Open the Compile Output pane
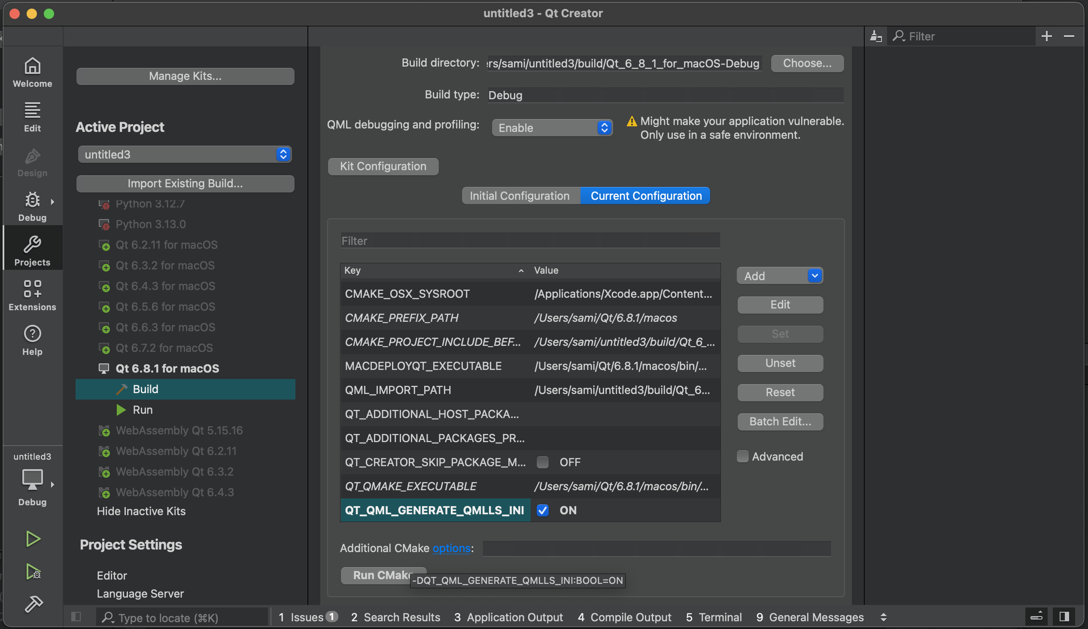Viewport: 1088px width, 629px height. [624, 617]
